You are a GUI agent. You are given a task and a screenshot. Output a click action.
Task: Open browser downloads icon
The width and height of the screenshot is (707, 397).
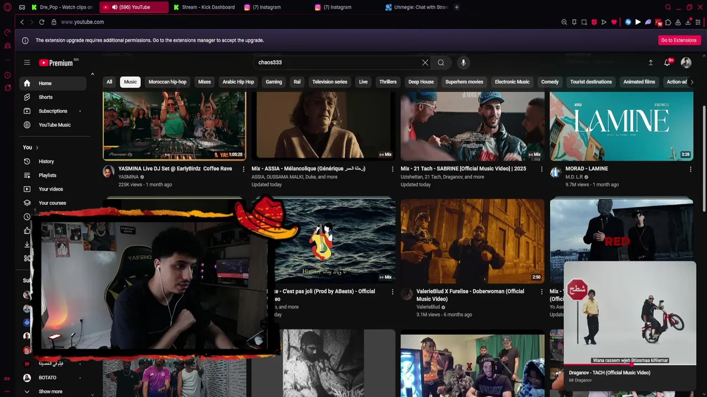pos(688,22)
